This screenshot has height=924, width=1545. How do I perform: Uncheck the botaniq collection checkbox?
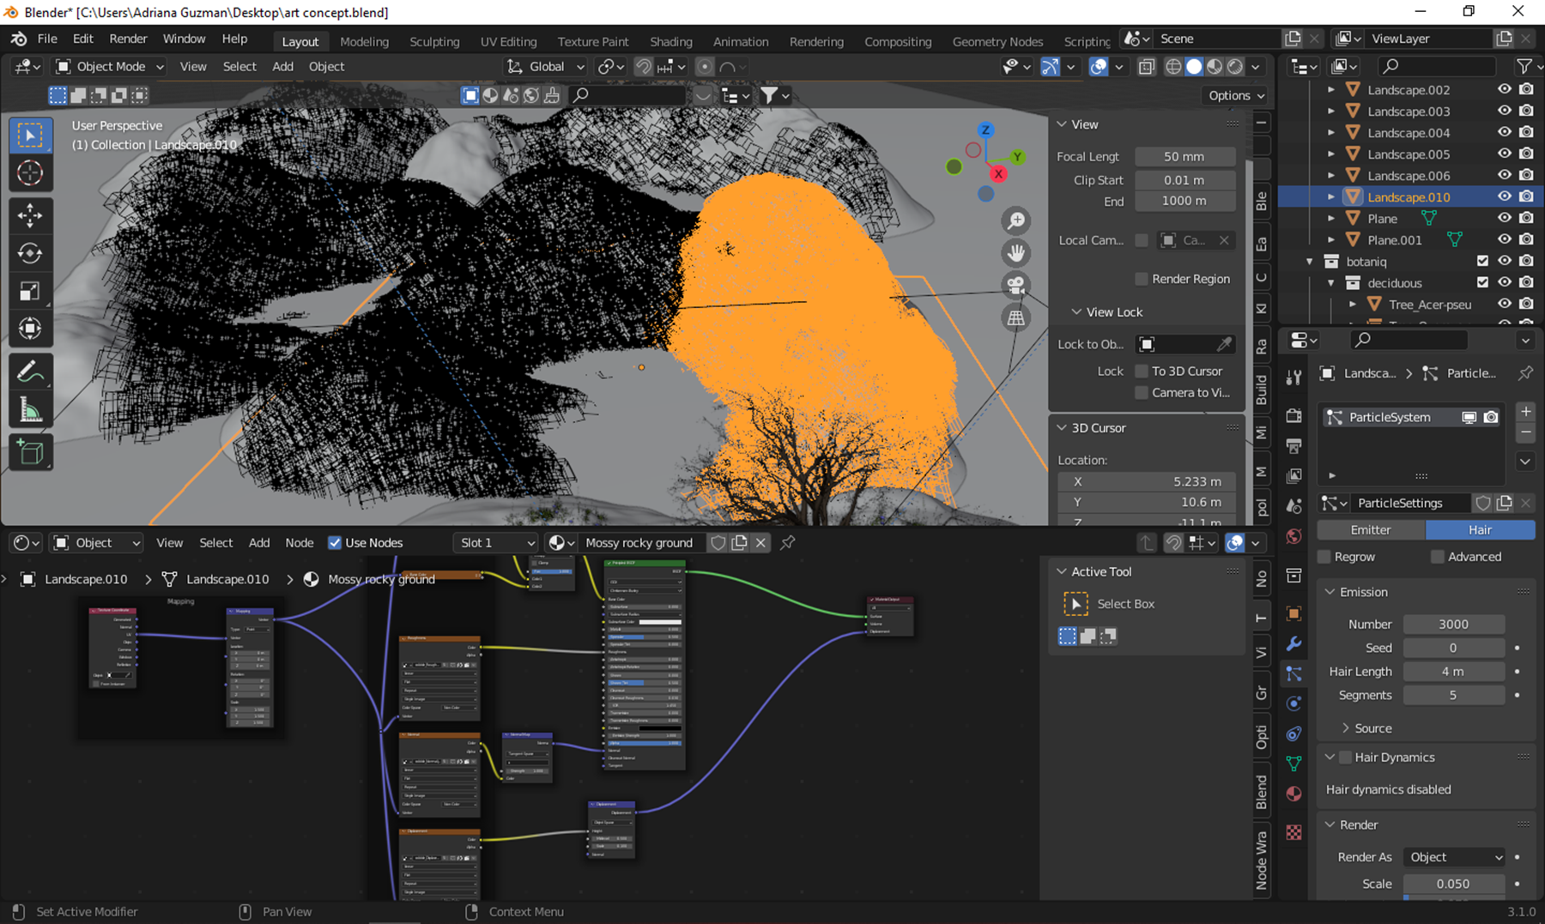(x=1482, y=261)
